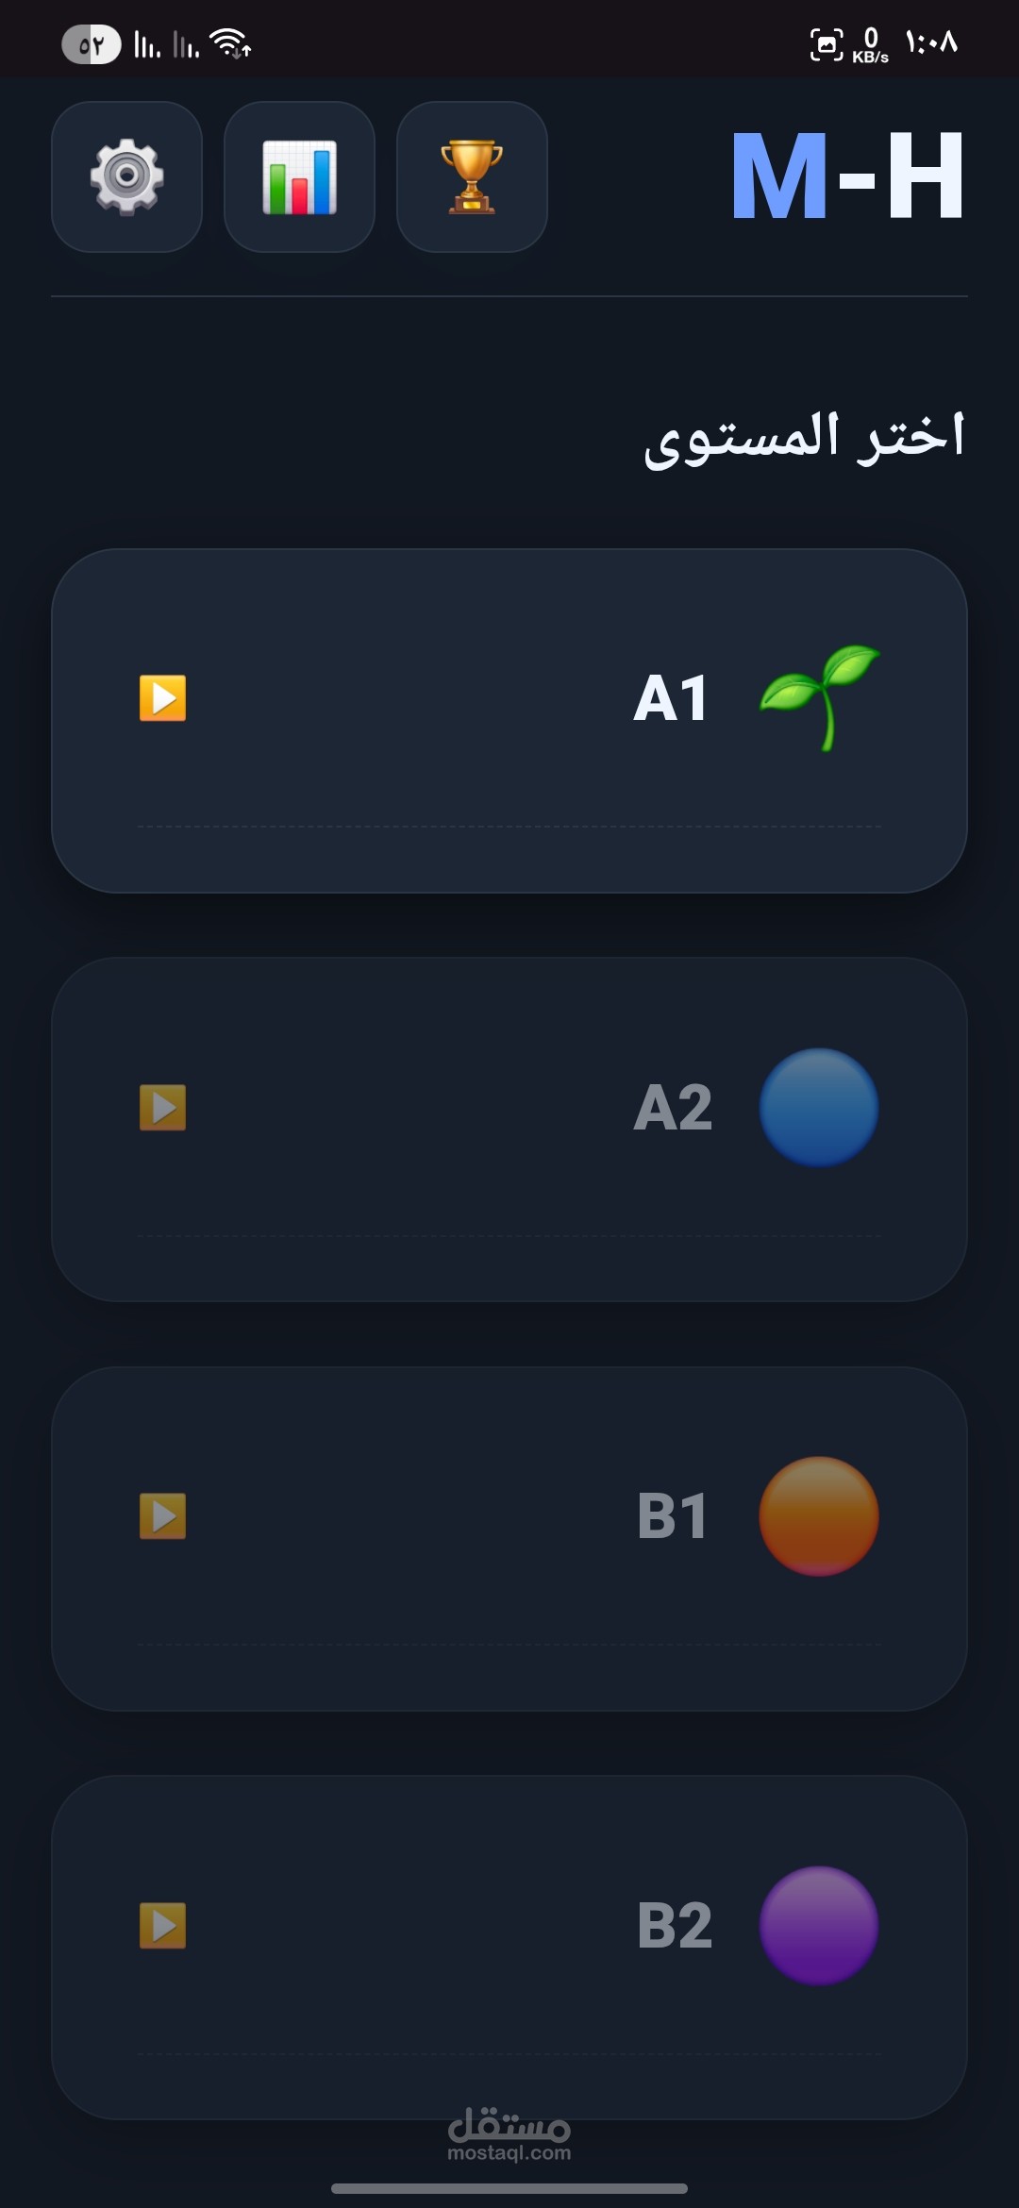Tap the M-H app logo

tap(847, 177)
